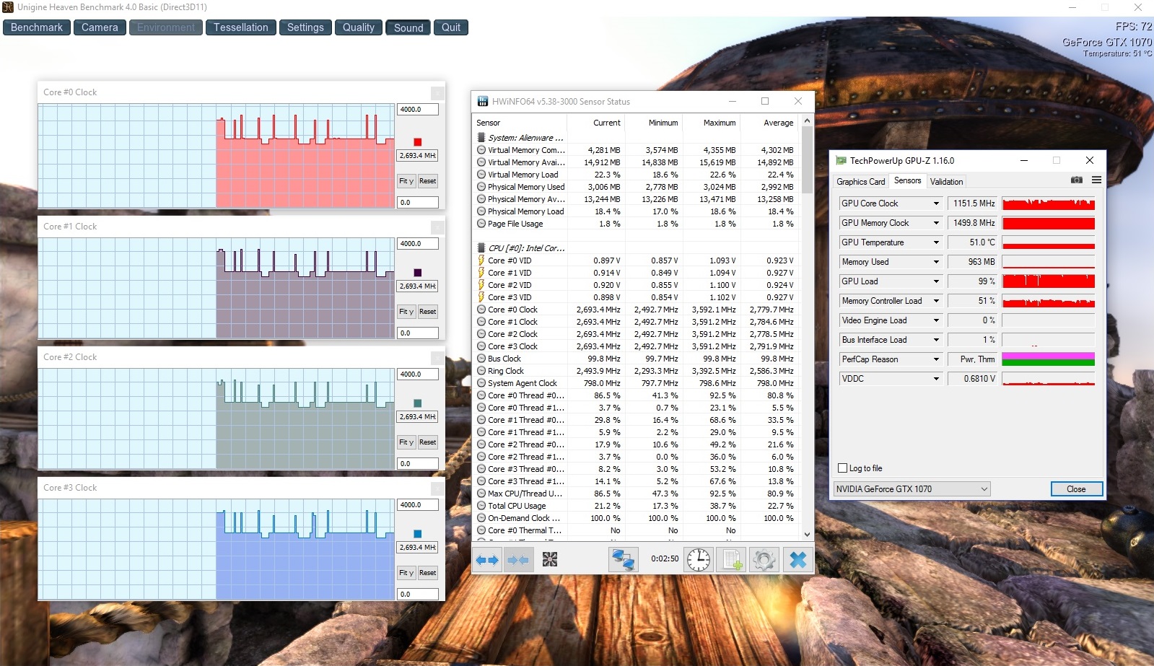1154x666 pixels.
Task: Start HWiNFO logging with sheet icon
Action: [x=732, y=559]
